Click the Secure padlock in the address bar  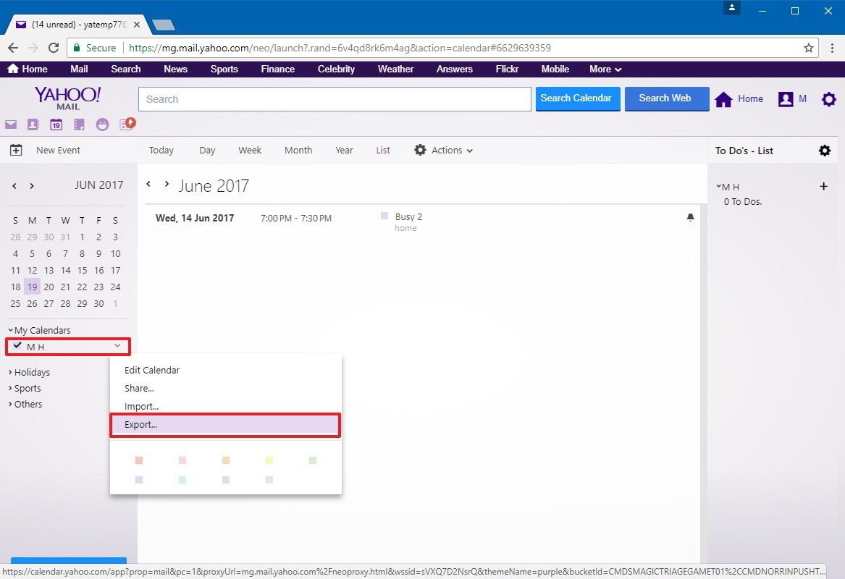[77, 48]
